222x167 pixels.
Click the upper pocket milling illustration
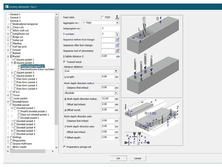pos(152,56)
